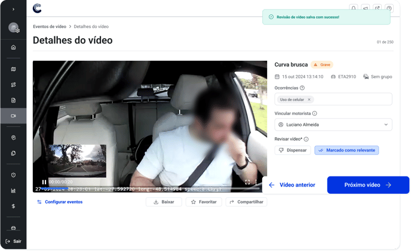Open the external link icon in header
The width and height of the screenshot is (411, 251).
coord(377,8)
